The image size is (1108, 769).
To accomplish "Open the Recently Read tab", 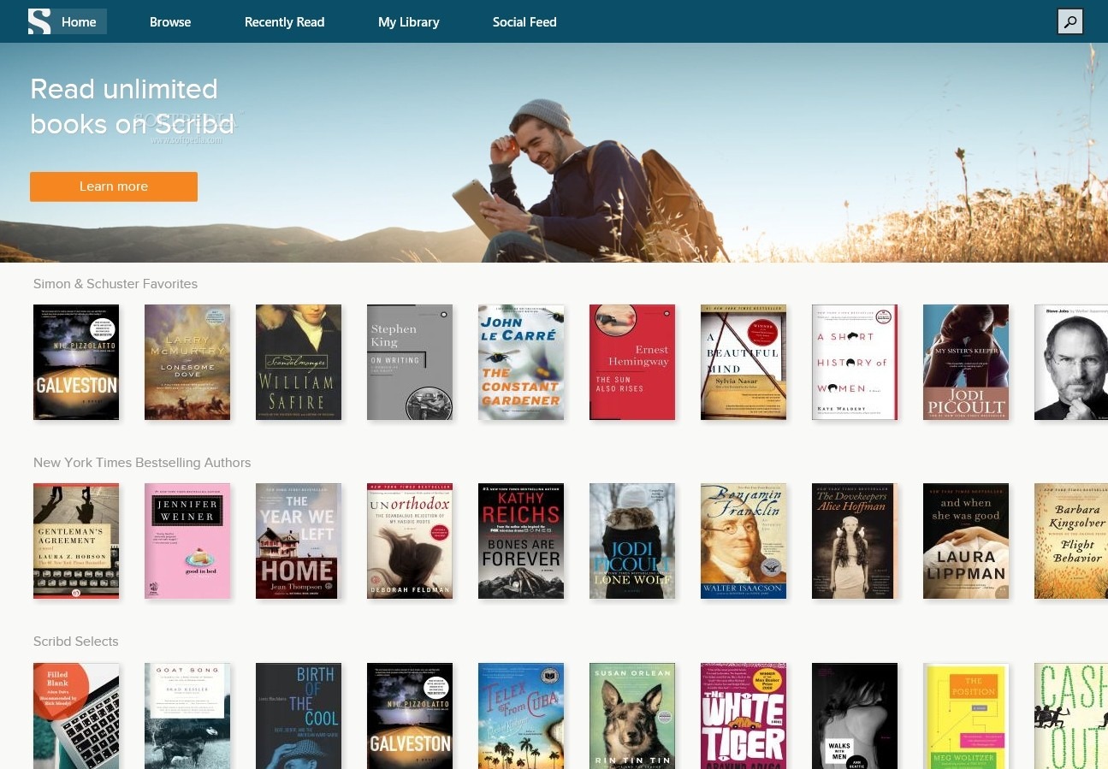I will click(284, 22).
